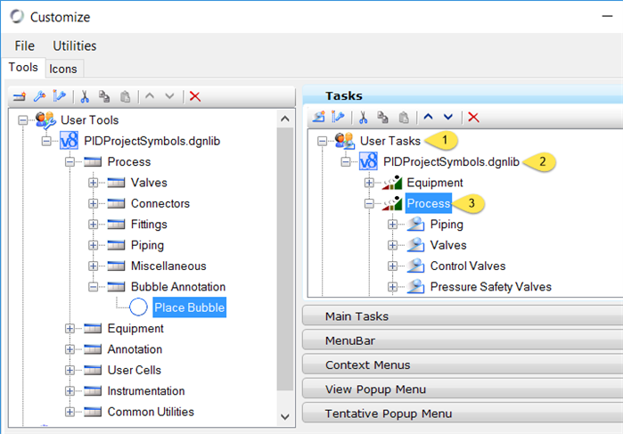Open the File menu
Image resolution: width=623 pixels, height=434 pixels.
click(25, 45)
